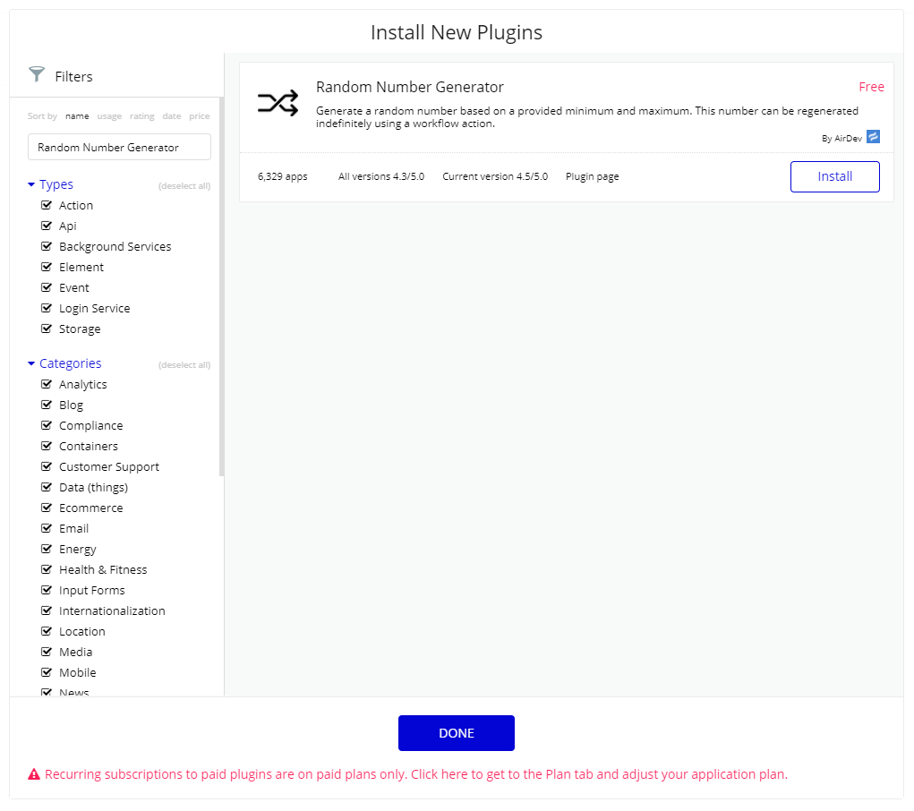The image size is (914, 811).
Task: Click the Random Number Generator title
Action: click(410, 87)
